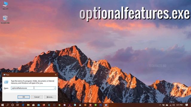Open the network tray icon
The height and width of the screenshot is (107, 191).
click(170, 105)
